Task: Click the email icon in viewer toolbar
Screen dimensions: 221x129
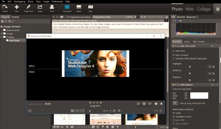Action: (144, 104)
